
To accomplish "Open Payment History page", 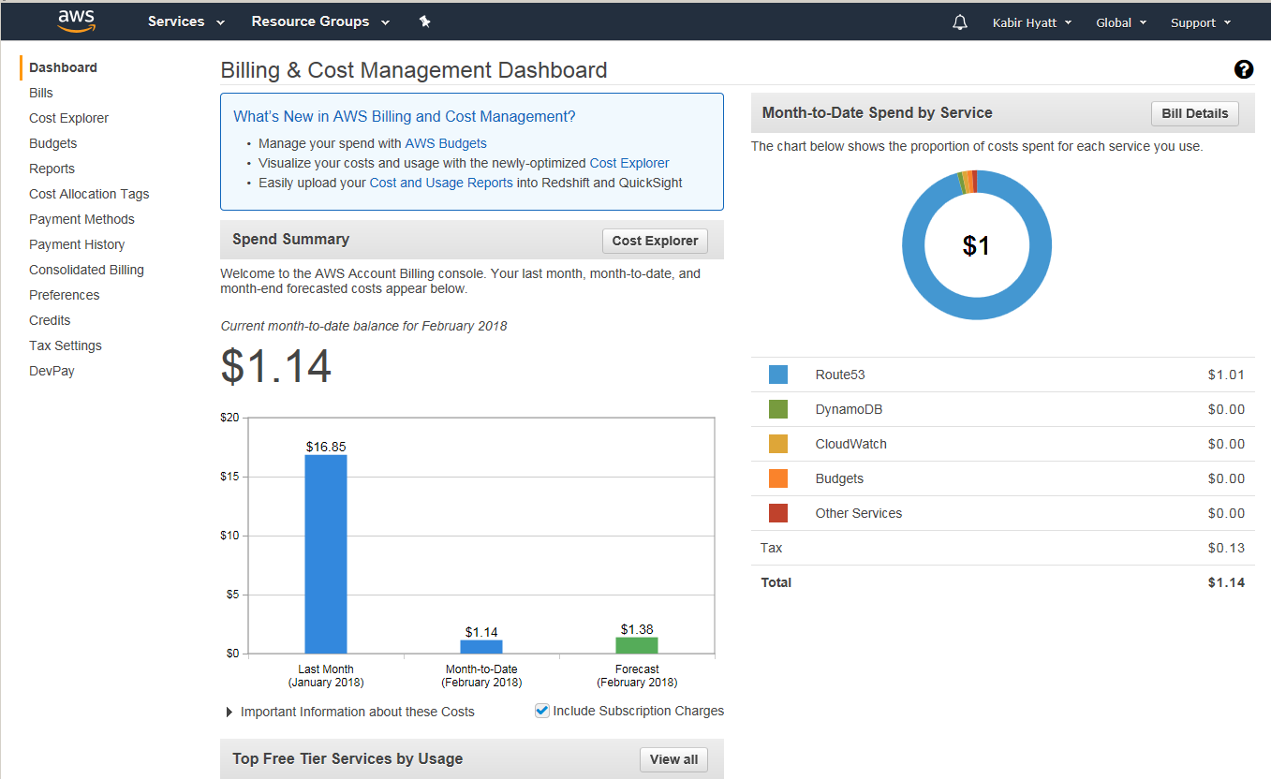I will pyautogui.click(x=77, y=244).
